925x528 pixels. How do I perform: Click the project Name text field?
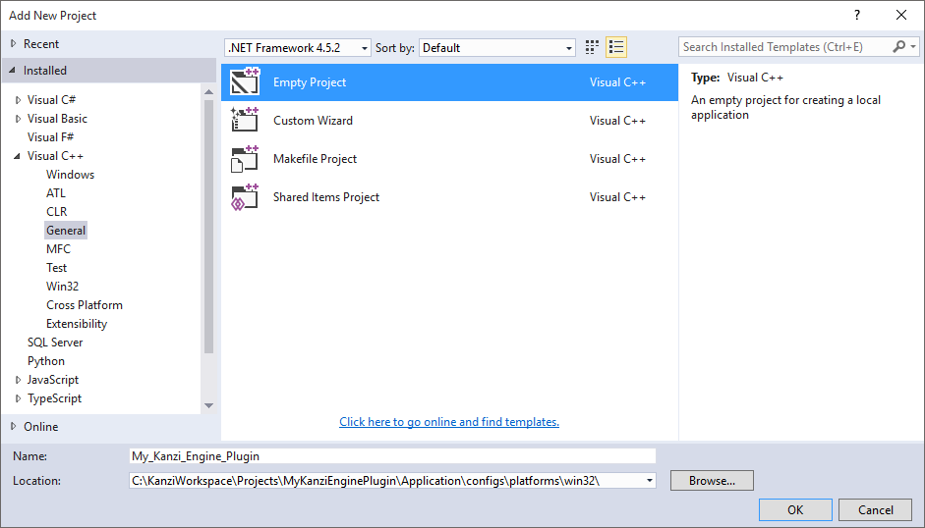[x=391, y=455]
